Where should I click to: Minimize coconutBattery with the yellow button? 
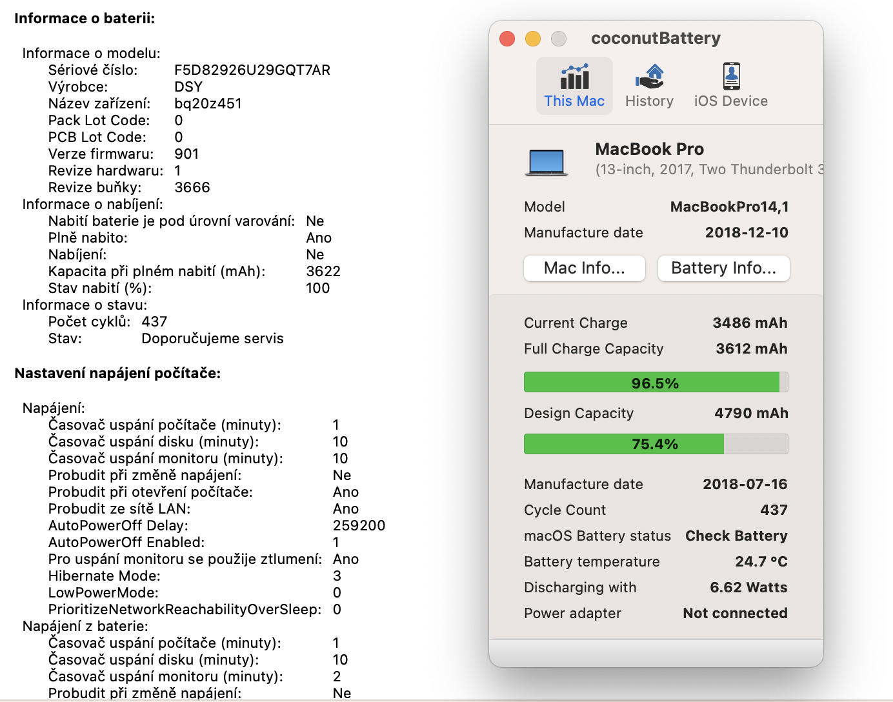533,39
